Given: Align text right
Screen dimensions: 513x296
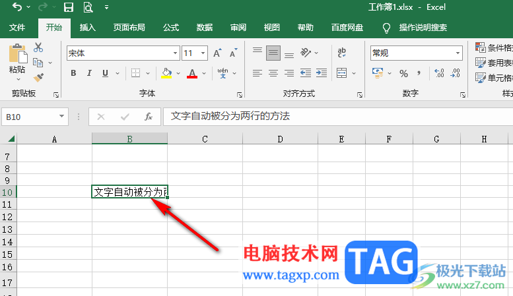Looking at the screenshot, I should 289,73.
